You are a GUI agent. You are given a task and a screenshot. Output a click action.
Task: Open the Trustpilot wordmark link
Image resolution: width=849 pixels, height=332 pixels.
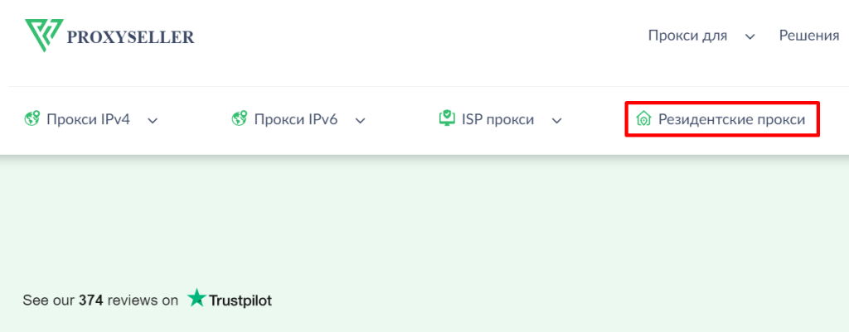click(240, 300)
